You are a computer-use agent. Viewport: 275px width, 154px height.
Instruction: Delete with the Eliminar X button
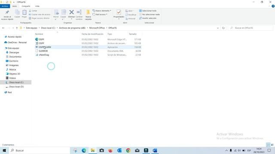[71, 15]
